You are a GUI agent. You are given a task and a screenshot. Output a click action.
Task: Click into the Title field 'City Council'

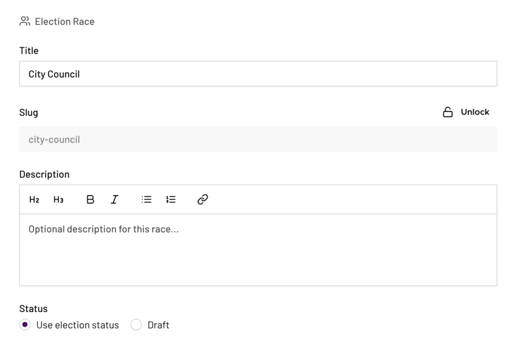258,74
